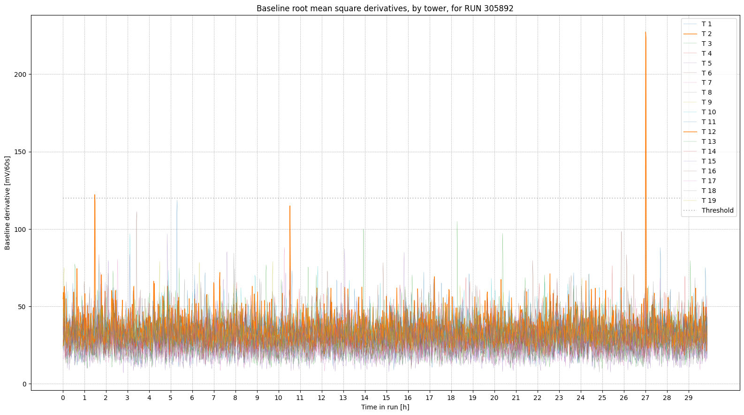Select the 200 tick label on the y-axis
This screenshot has height=415, width=744.
[22, 74]
